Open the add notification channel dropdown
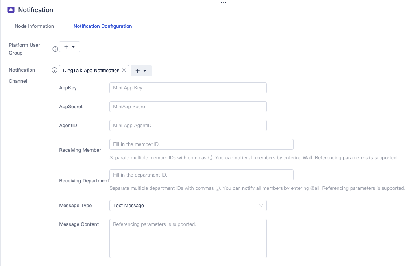Screen dimensions: 410x266 (141, 71)
